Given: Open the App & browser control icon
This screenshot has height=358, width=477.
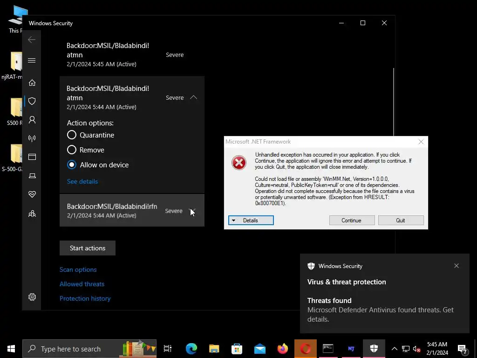Looking at the screenshot, I should pos(32,157).
